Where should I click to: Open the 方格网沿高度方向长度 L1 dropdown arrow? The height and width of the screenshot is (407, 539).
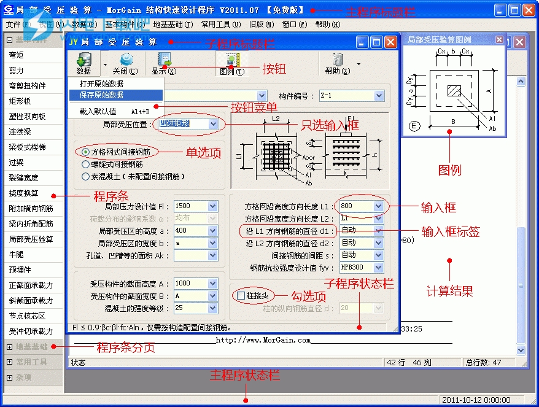(x=379, y=206)
